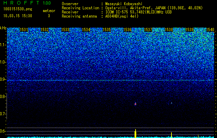Screen dimensions: 217x138
Task: Click the red meteor echo near 1536
Action: tap(135, 104)
